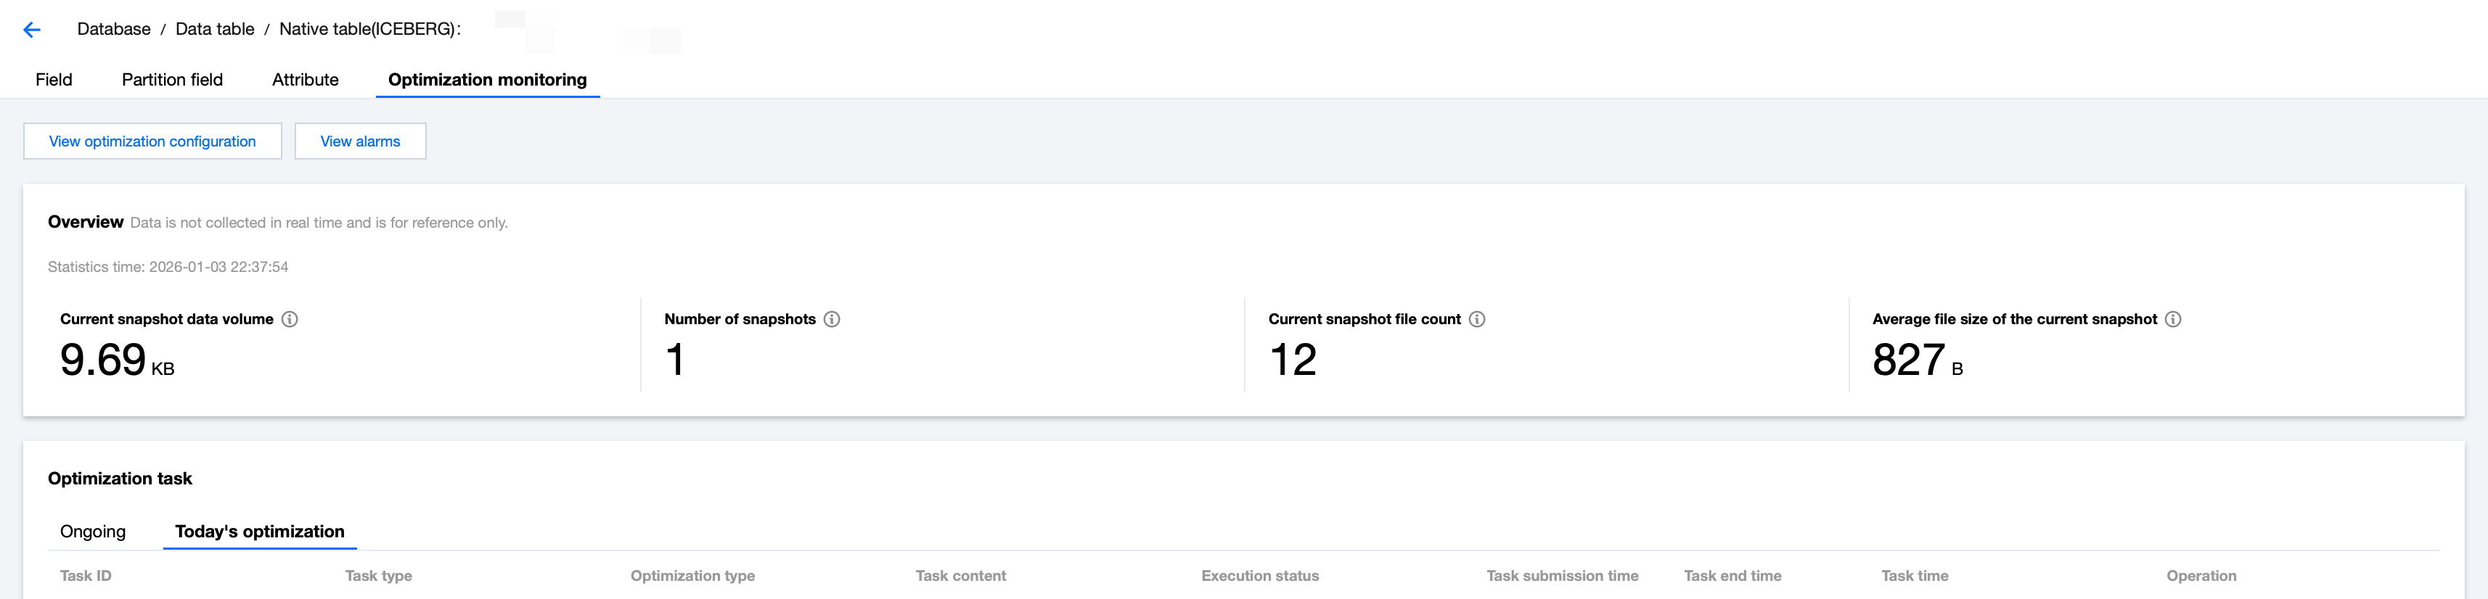Viewport: 2488px width, 599px height.
Task: Click info icon beside Number of snapshots
Action: click(x=832, y=319)
